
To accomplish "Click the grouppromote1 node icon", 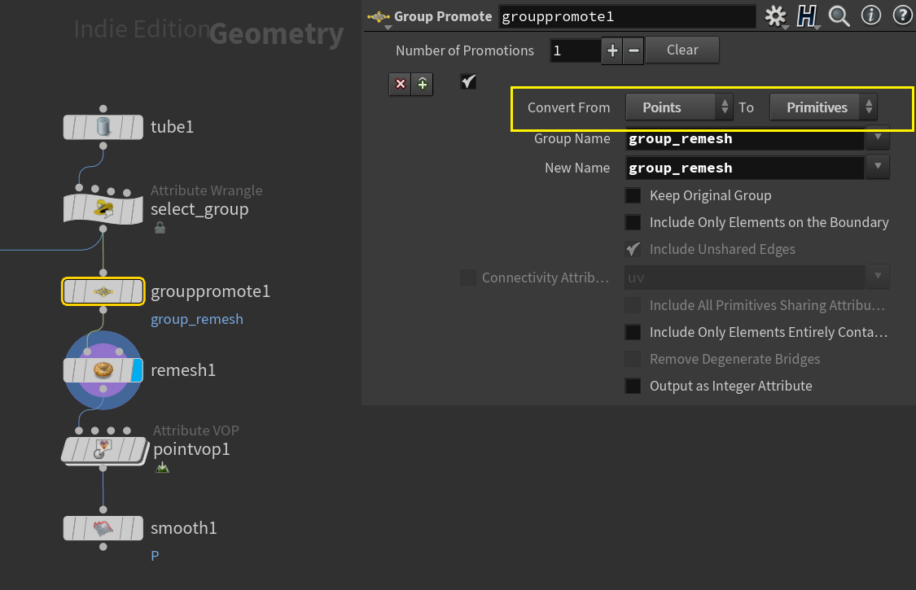I will click(103, 291).
